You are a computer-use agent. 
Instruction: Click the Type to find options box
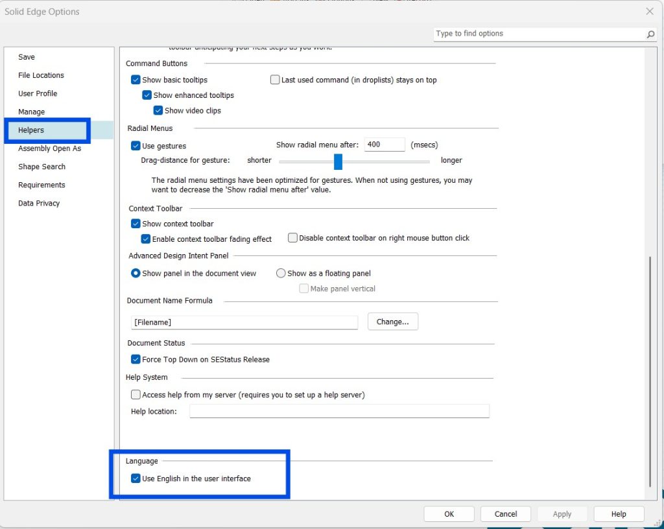pyautogui.click(x=538, y=34)
